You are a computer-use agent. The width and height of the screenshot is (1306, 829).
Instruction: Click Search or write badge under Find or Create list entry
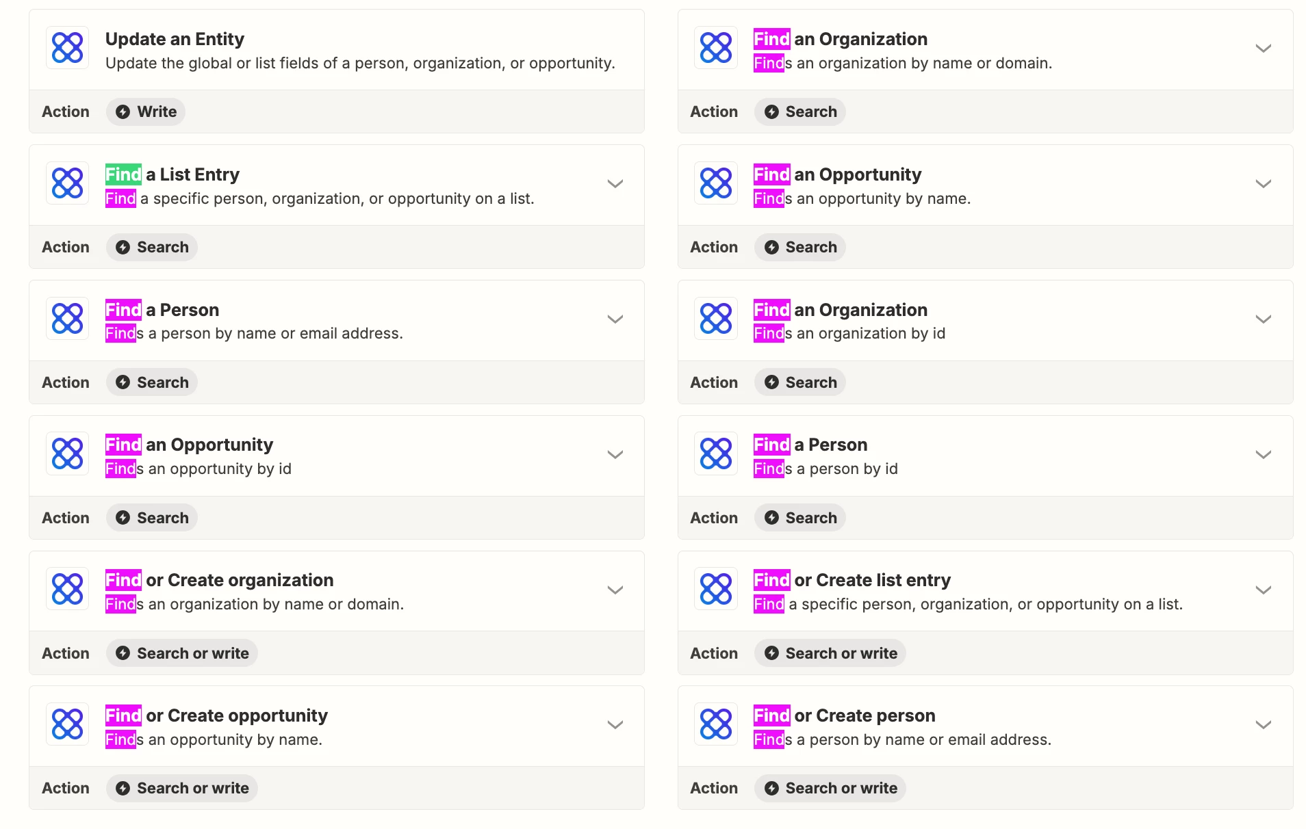[830, 653]
